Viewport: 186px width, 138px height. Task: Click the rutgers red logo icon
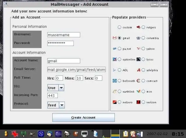(x=138, y=27)
